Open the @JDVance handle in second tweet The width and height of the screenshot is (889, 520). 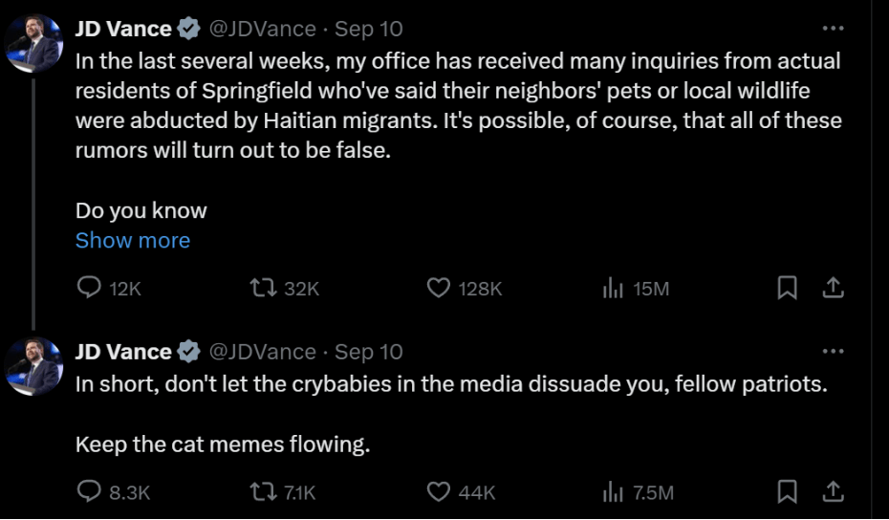coord(262,351)
